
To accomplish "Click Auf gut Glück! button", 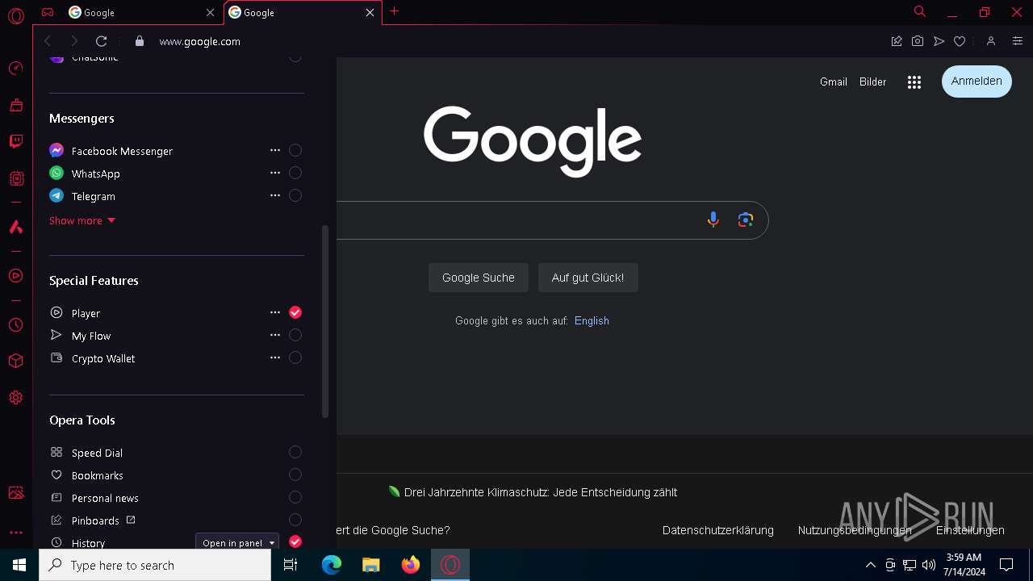I will (588, 278).
